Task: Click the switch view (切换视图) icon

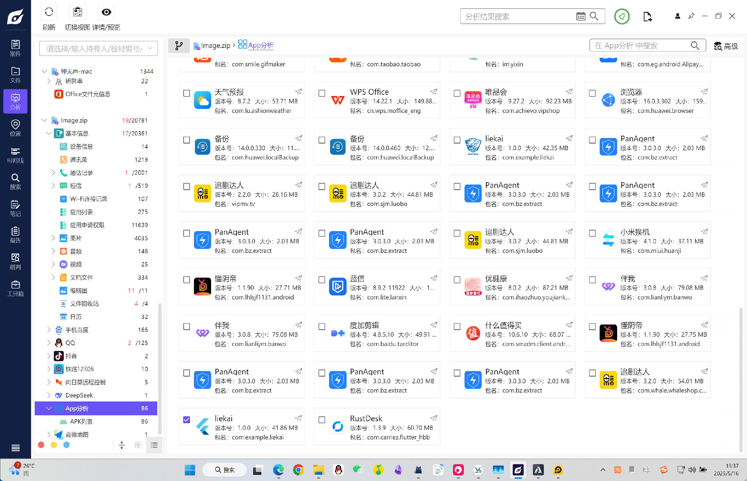Action: [x=77, y=12]
